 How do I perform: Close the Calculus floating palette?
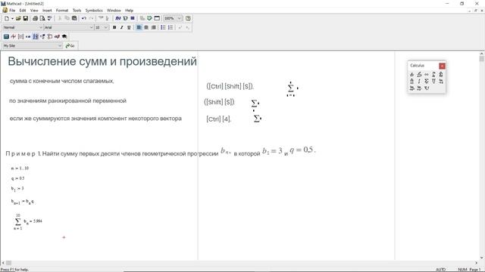point(442,66)
